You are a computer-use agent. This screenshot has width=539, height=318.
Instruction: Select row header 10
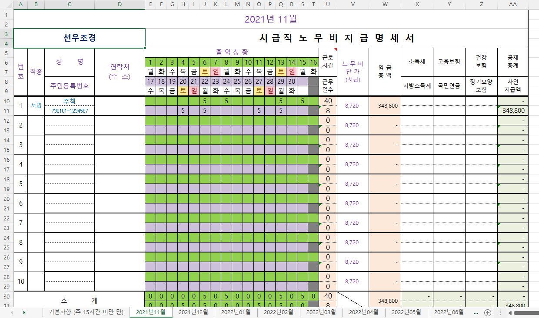pos(7,101)
